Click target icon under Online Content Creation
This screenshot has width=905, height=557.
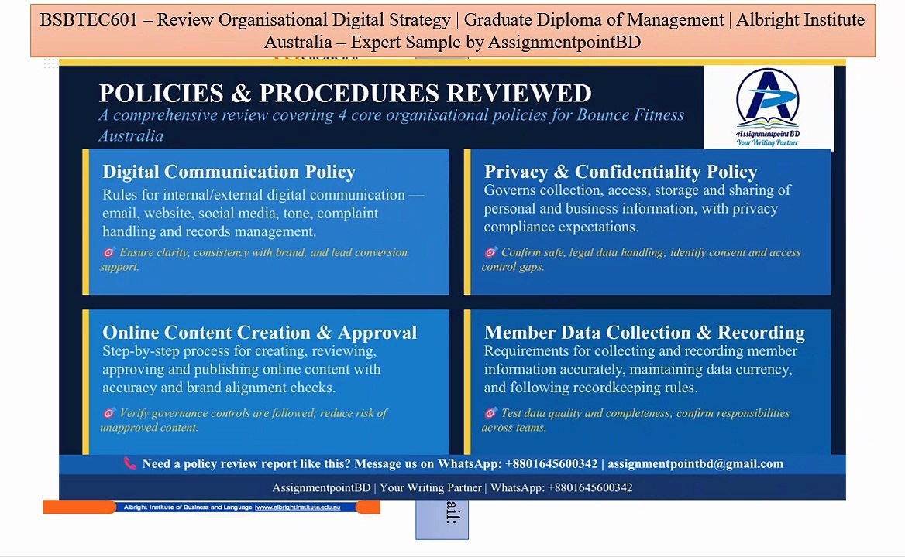pos(108,412)
